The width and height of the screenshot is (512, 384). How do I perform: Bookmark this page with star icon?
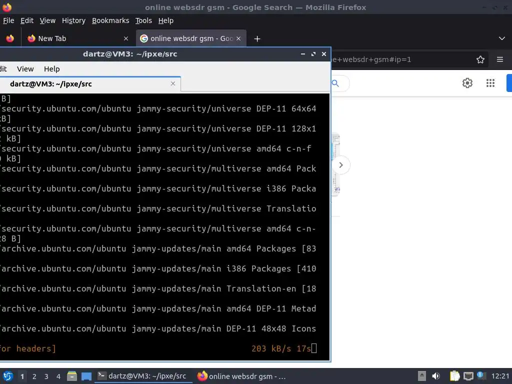click(x=480, y=59)
